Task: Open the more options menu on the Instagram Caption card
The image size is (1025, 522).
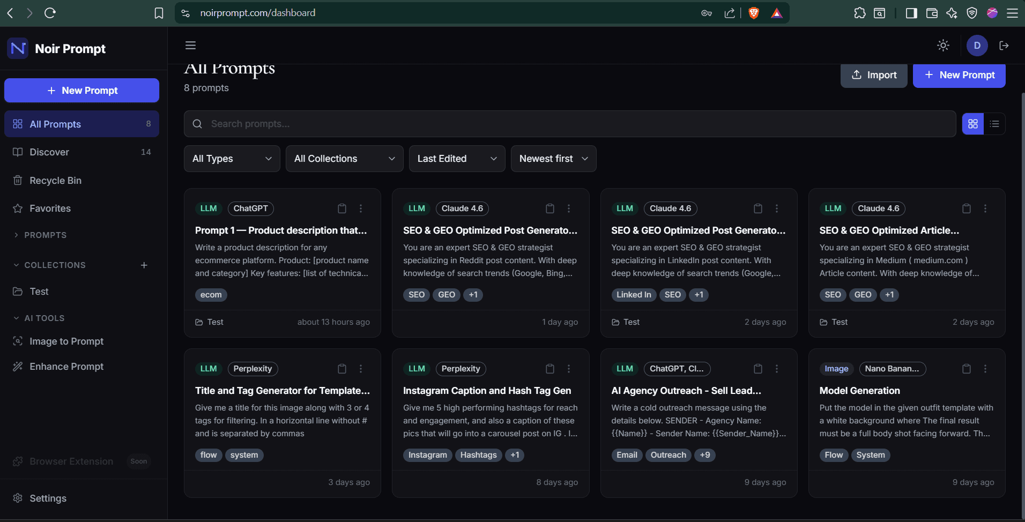Action: click(x=569, y=369)
